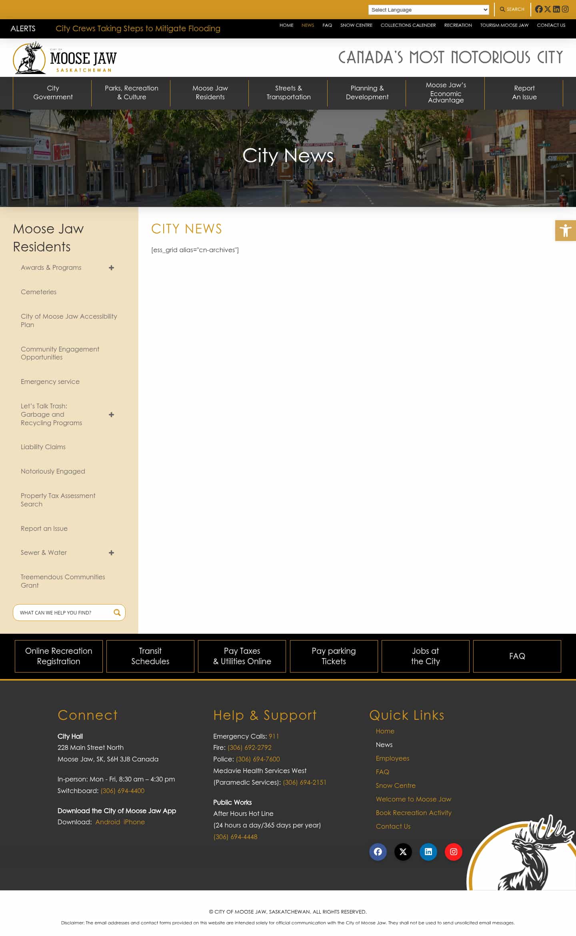Open Notoriously Engaged sidebar link
Screen dimensions: 576x936
[x=53, y=471]
